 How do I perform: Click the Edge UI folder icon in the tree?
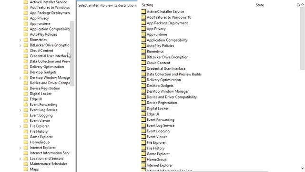pos(26,99)
